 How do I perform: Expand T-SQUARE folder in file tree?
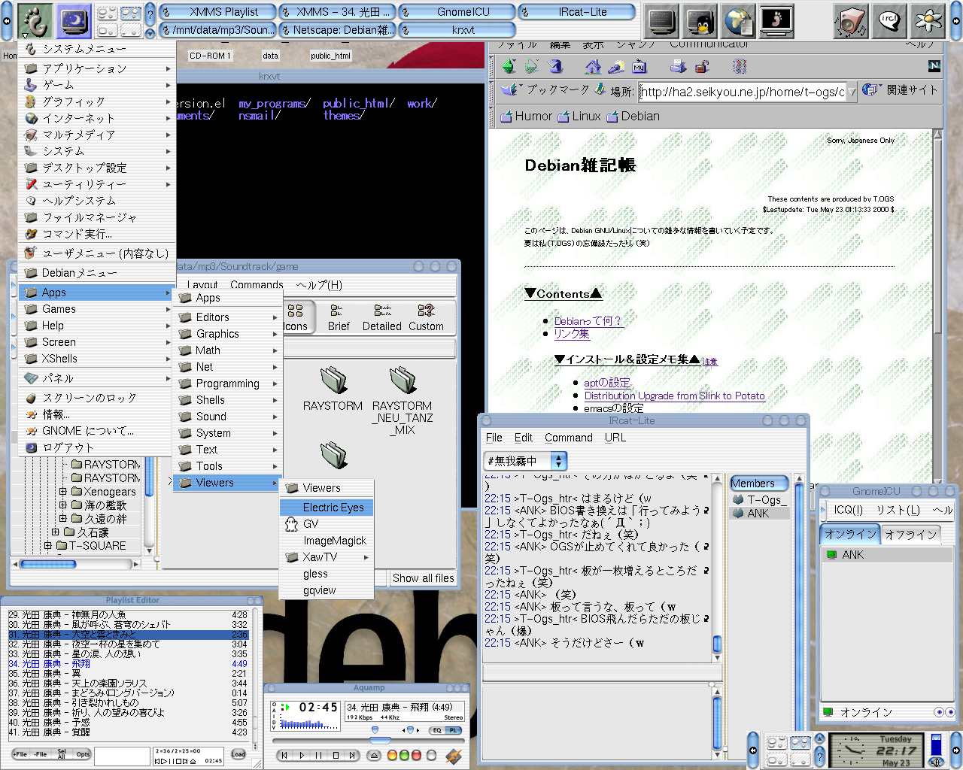coord(48,546)
